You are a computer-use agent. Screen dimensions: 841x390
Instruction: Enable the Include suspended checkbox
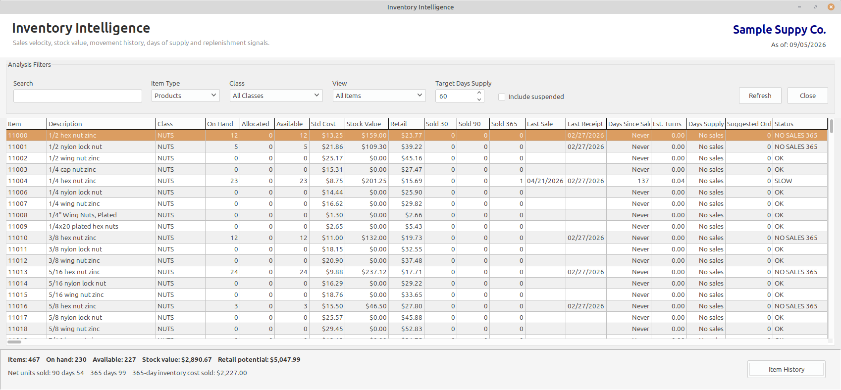(x=502, y=97)
